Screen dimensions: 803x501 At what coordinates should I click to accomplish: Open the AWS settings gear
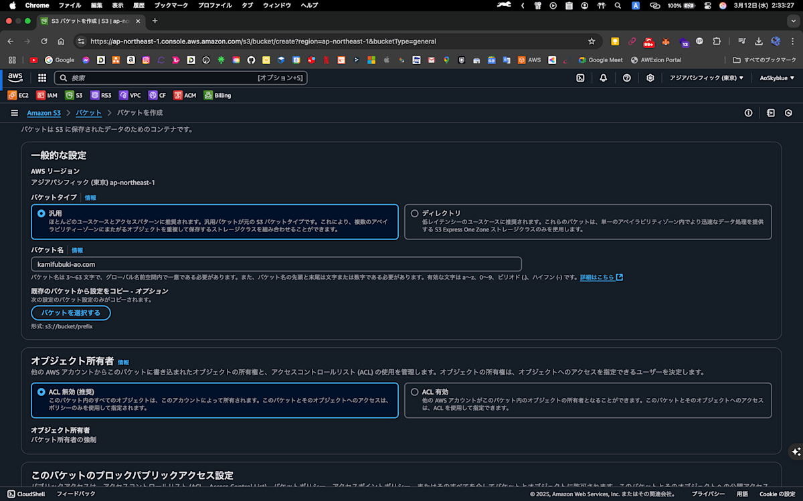point(650,78)
